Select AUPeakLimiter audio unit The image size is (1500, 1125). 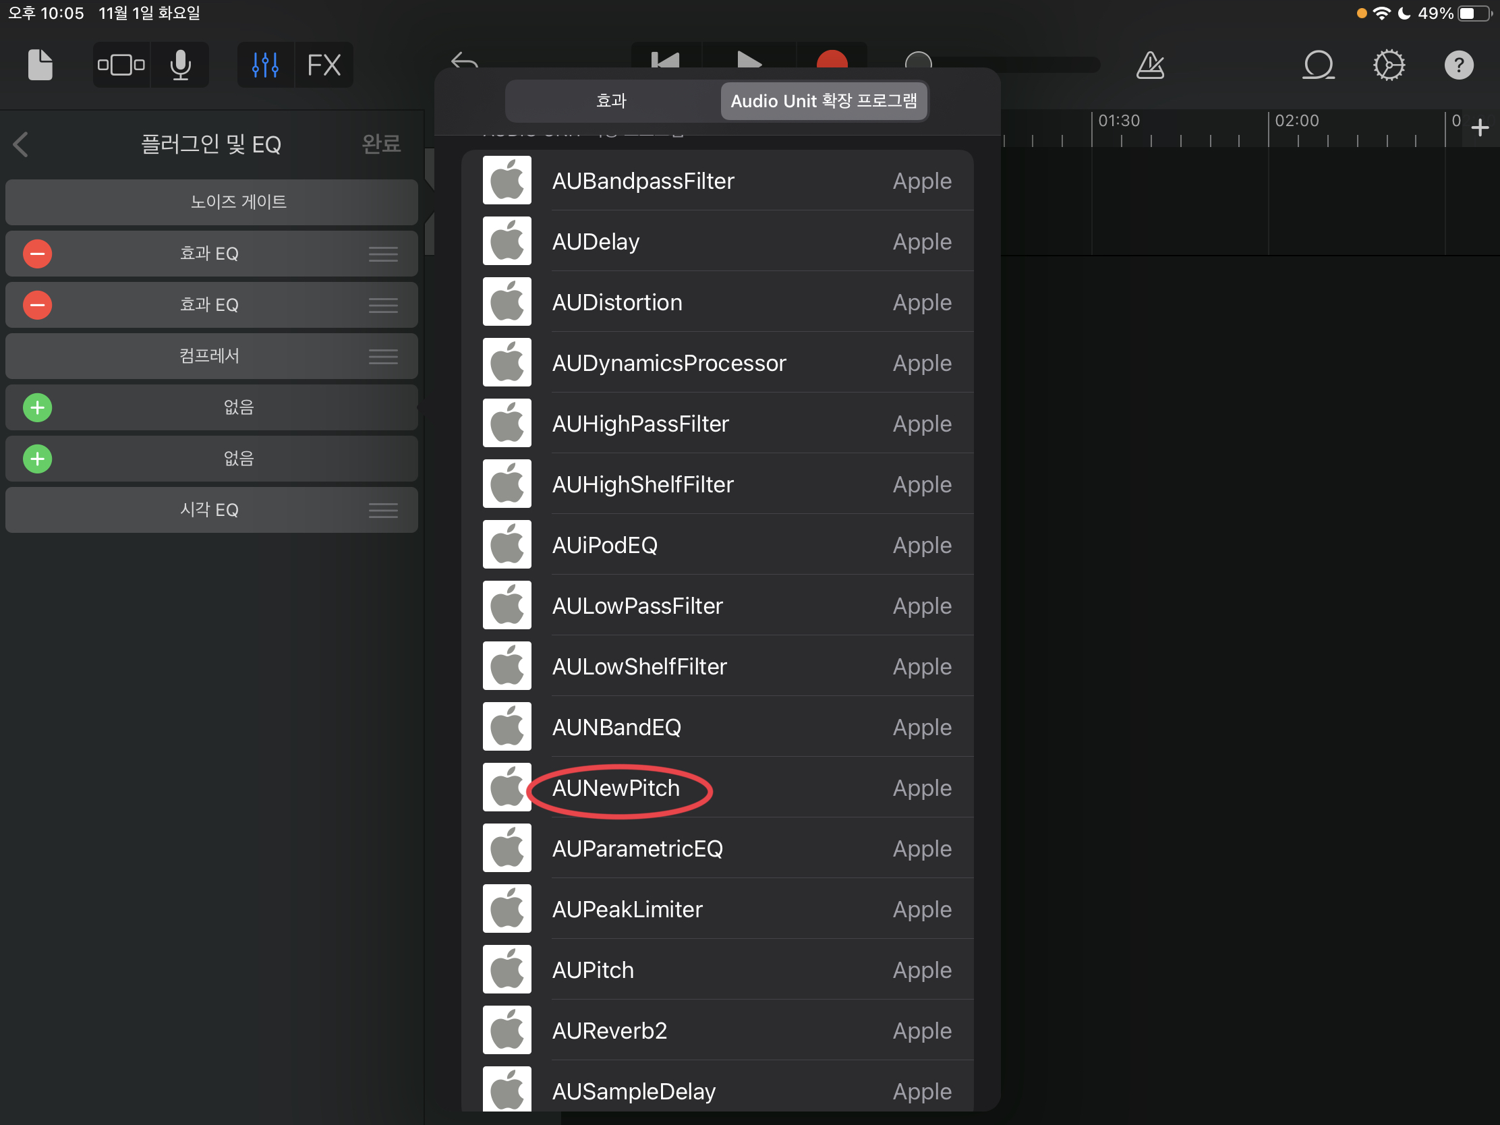(718, 909)
